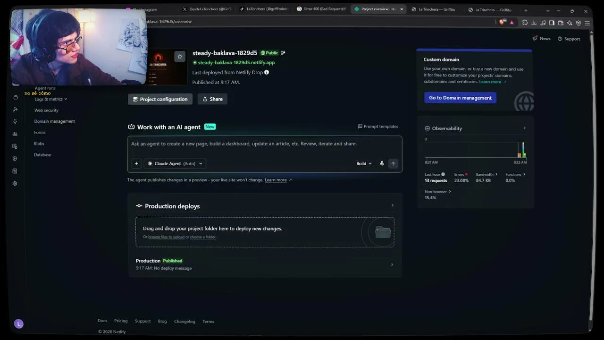The width and height of the screenshot is (604, 340).
Task: Select Blobs in the sidebar
Action: point(39,144)
